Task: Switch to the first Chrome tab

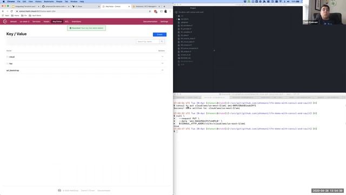Action: 25,6
